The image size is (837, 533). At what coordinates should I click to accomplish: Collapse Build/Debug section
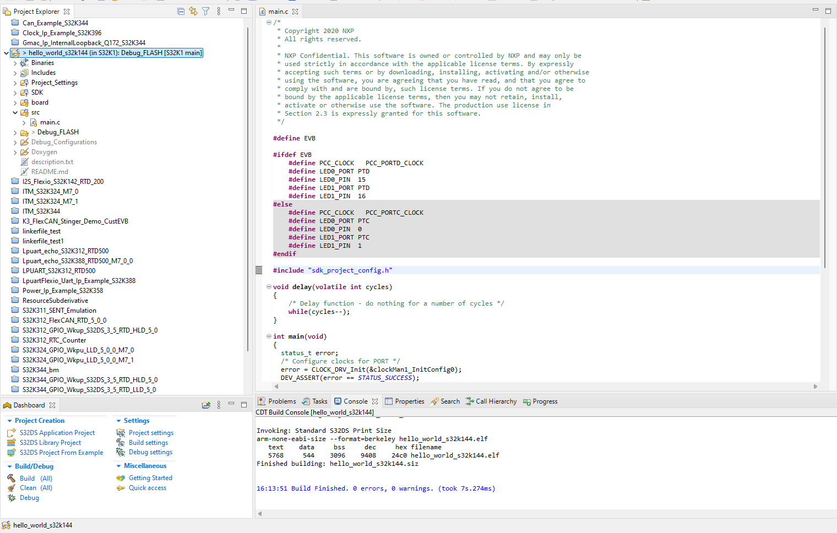click(x=9, y=466)
